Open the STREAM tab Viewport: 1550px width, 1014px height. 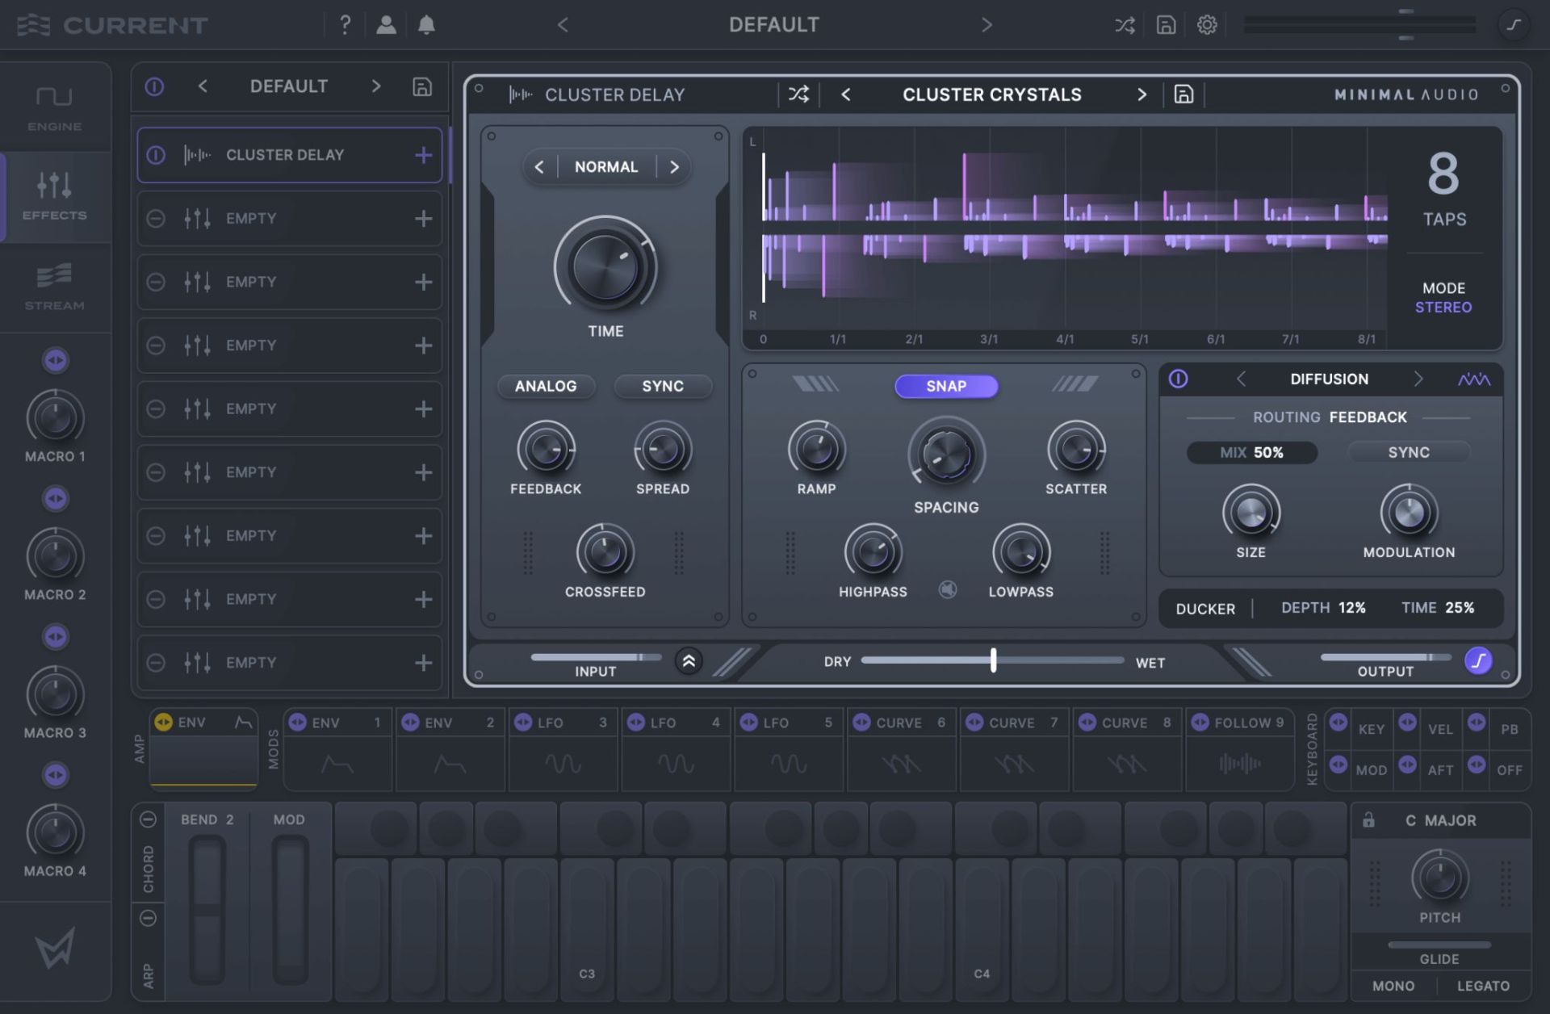point(55,287)
